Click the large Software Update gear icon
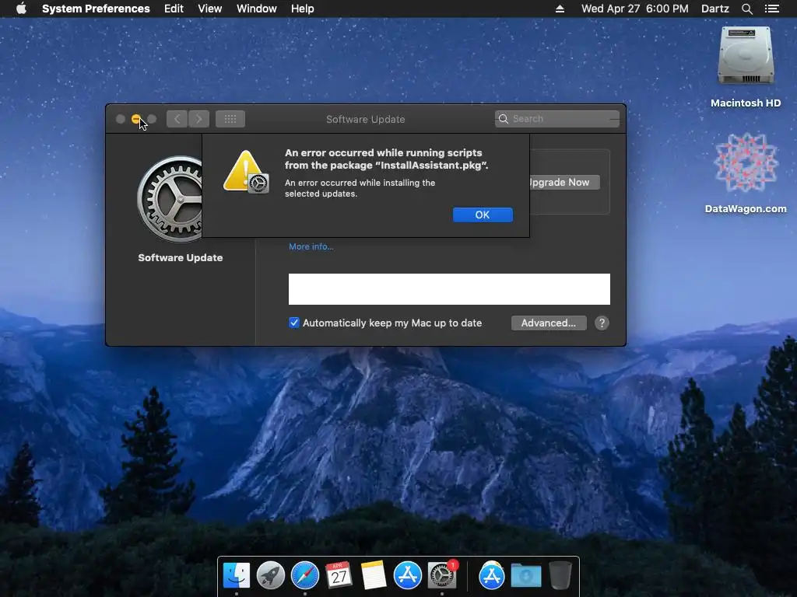Viewport: 797px width, 597px height. pyautogui.click(x=170, y=199)
